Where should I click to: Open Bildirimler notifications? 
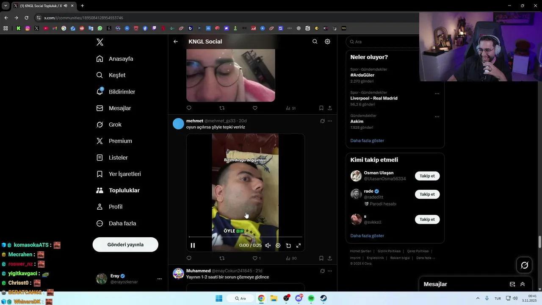(116, 91)
